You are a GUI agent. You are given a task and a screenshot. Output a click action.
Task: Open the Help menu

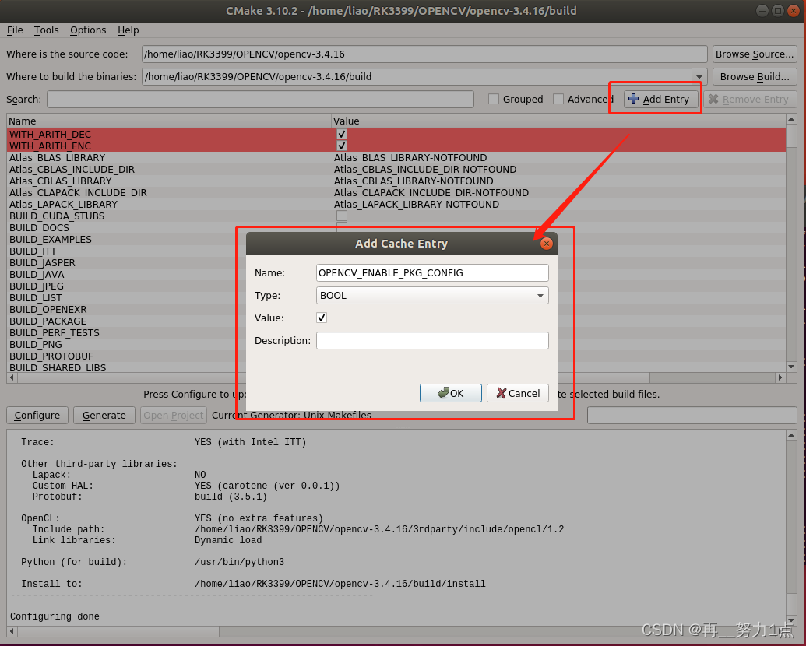pyautogui.click(x=128, y=30)
